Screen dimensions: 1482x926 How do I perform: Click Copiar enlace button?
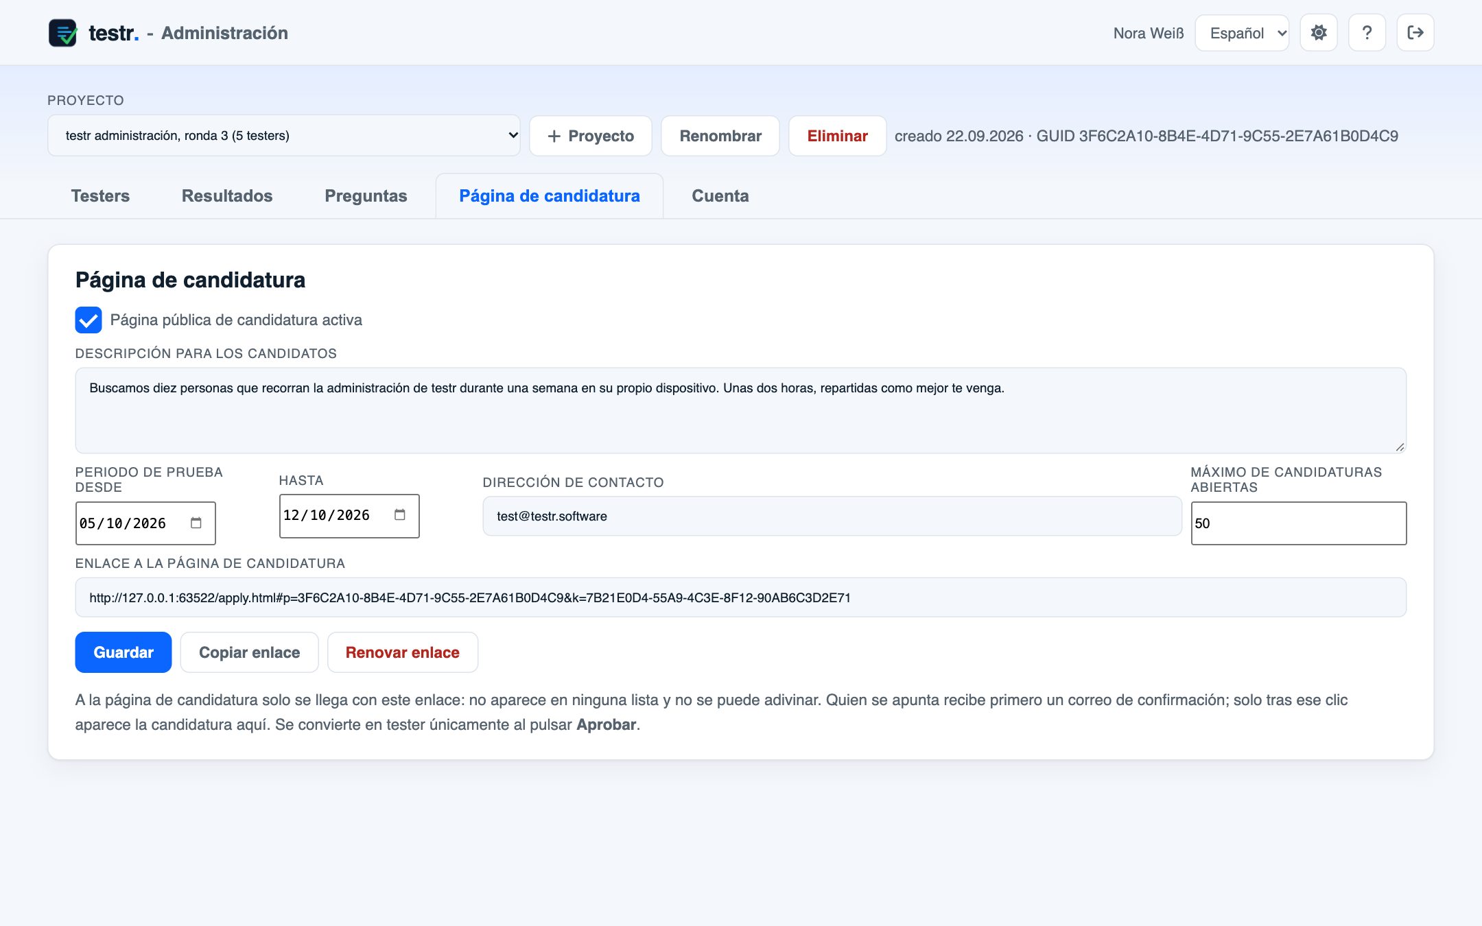pos(250,652)
